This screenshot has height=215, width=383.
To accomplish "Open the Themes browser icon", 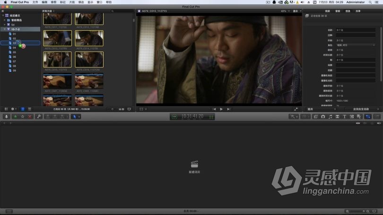I will tap(359, 117).
